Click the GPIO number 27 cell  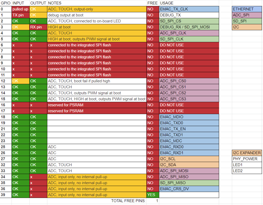coord(6,159)
